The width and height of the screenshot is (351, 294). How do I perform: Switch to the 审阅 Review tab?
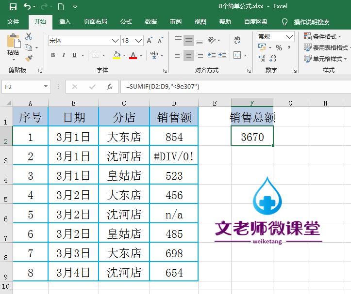point(176,22)
